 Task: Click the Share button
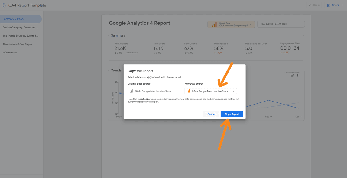point(332,5)
